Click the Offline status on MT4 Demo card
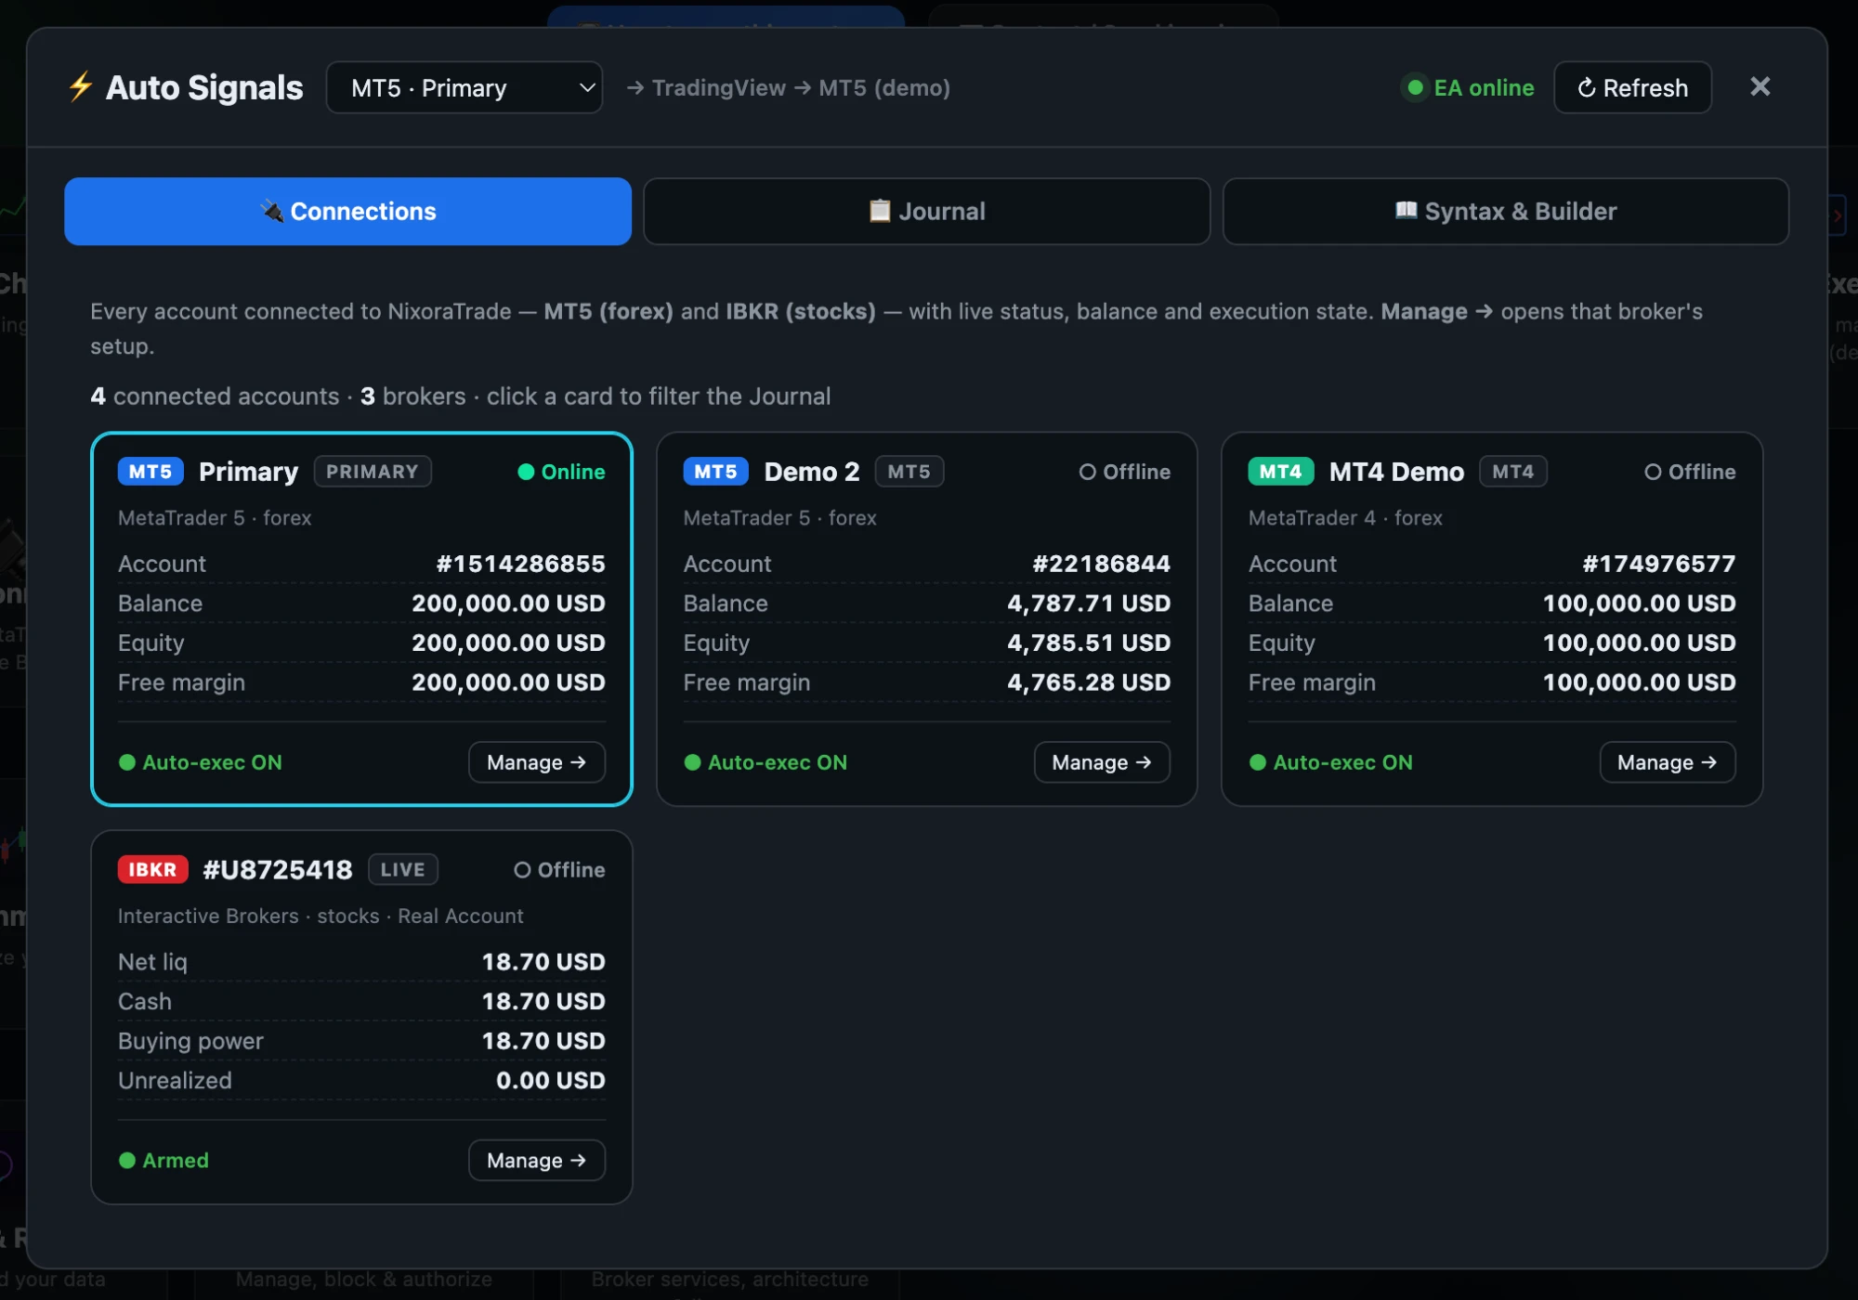The image size is (1858, 1300). point(1690,472)
